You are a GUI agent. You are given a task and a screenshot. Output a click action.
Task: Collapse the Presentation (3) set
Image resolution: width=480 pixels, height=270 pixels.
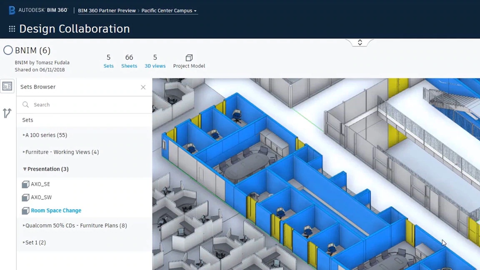(25, 169)
